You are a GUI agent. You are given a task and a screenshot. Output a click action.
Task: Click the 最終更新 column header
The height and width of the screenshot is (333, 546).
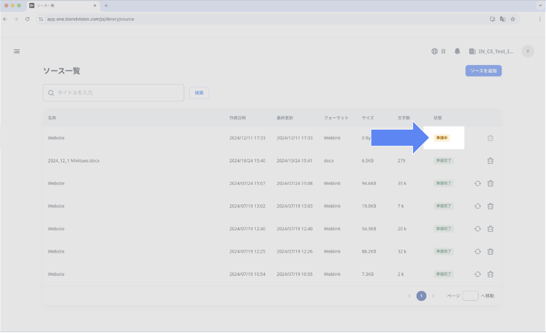285,118
